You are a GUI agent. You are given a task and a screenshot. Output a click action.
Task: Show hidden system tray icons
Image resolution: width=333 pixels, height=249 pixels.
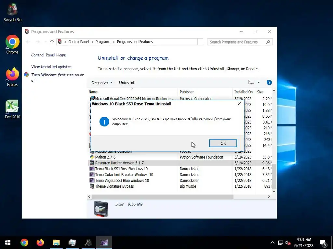pyautogui.click(x=272, y=243)
